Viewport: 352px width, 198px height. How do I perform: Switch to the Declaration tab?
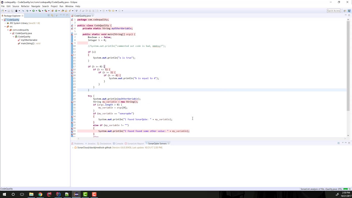pyautogui.click(x=104, y=144)
